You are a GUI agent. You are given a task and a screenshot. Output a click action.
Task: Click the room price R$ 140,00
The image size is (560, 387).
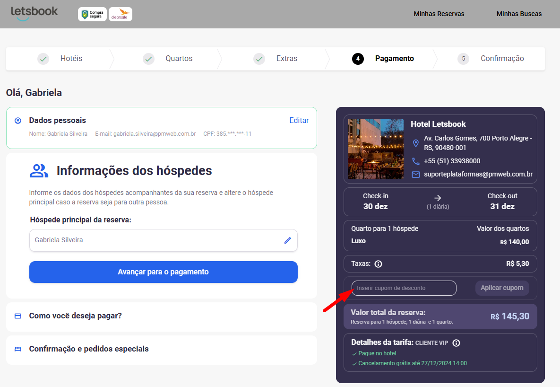515,242
